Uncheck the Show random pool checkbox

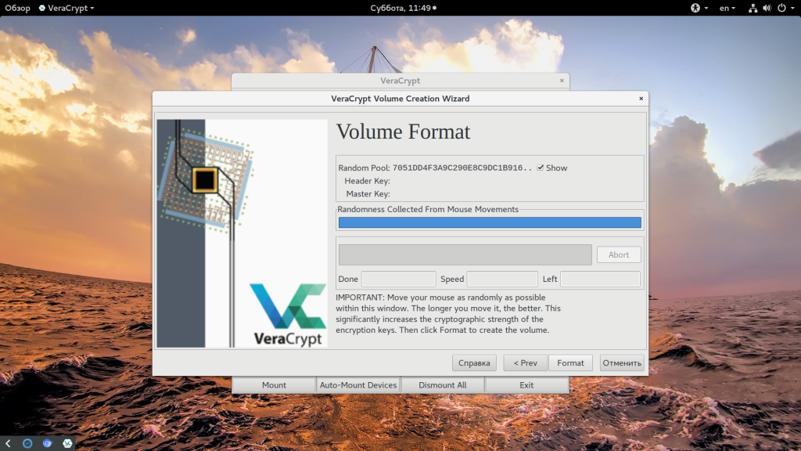(x=541, y=168)
